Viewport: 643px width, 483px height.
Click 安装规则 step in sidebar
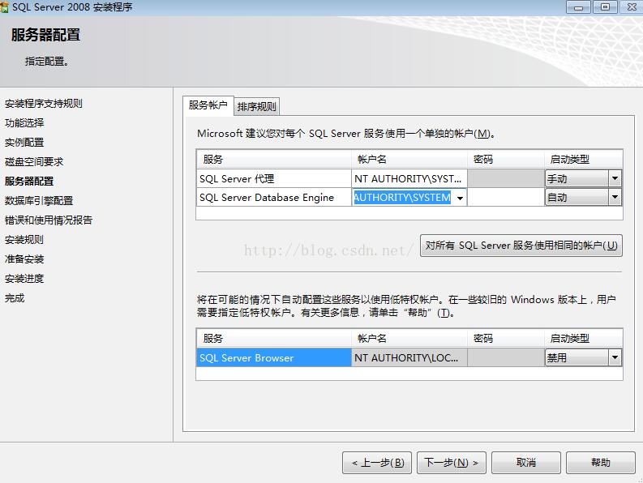click(x=24, y=239)
